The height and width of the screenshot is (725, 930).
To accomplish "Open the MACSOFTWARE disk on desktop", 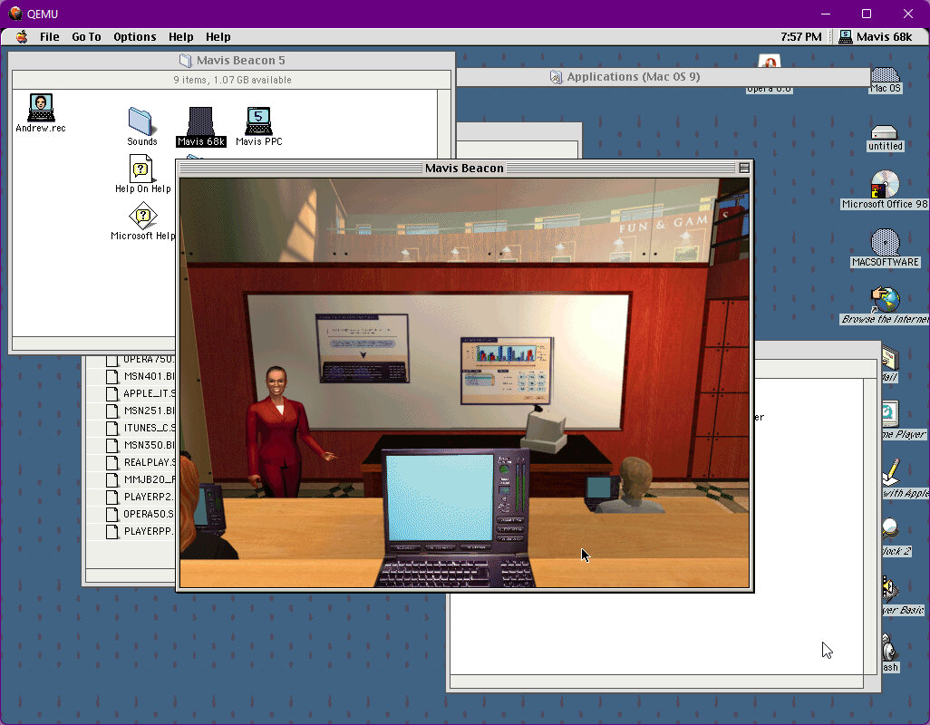I will [x=885, y=243].
